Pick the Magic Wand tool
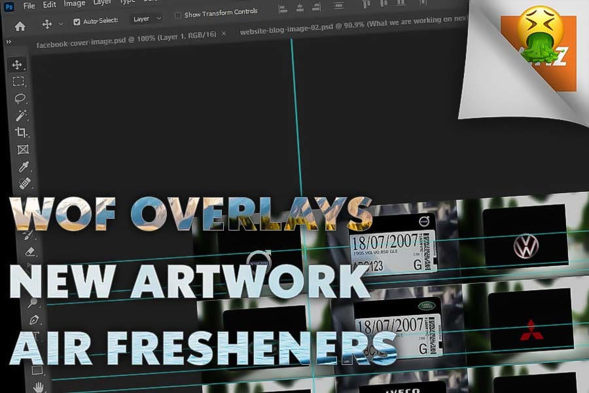The height and width of the screenshot is (393, 589). [21, 116]
